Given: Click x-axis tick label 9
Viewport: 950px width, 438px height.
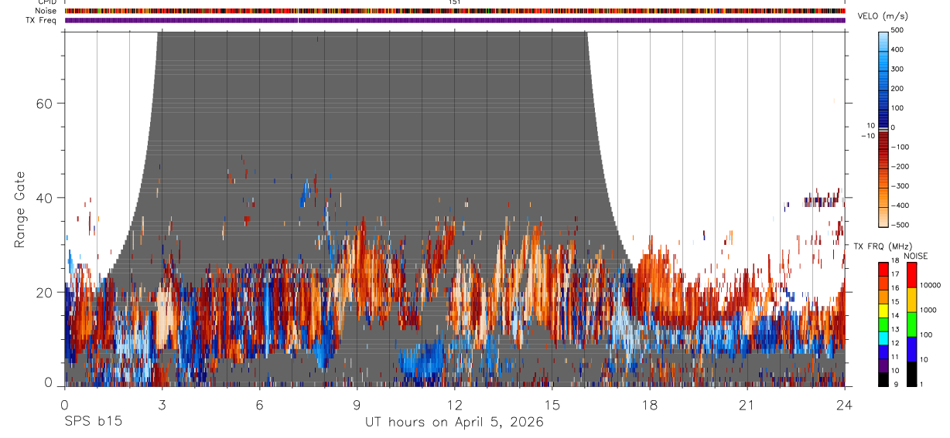Looking at the screenshot, I should [x=357, y=405].
